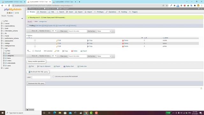204x115 pixels.
Task: Open the Browse tab
Action: (31, 12)
